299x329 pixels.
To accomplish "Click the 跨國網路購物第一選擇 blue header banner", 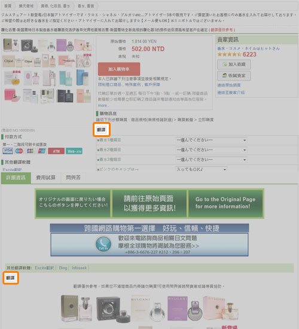I will (x=149, y=228).
